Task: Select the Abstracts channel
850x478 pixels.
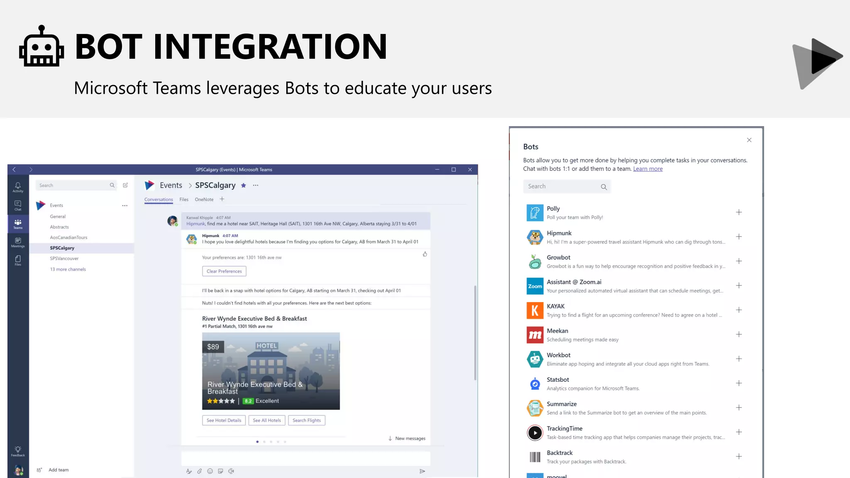Action: coord(59,227)
